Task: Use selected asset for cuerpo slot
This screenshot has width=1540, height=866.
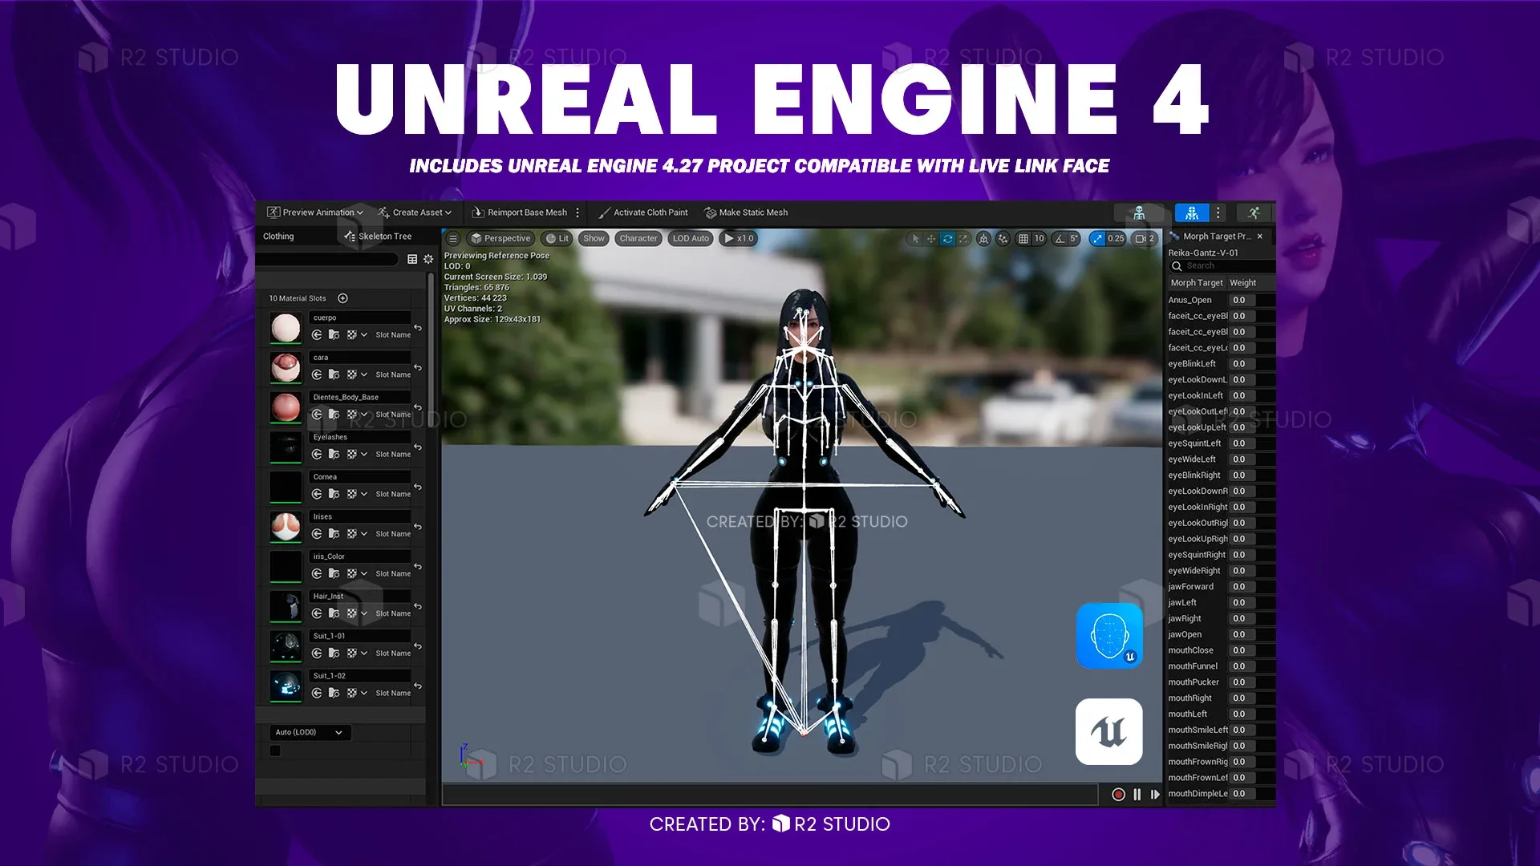Action: 317,334
